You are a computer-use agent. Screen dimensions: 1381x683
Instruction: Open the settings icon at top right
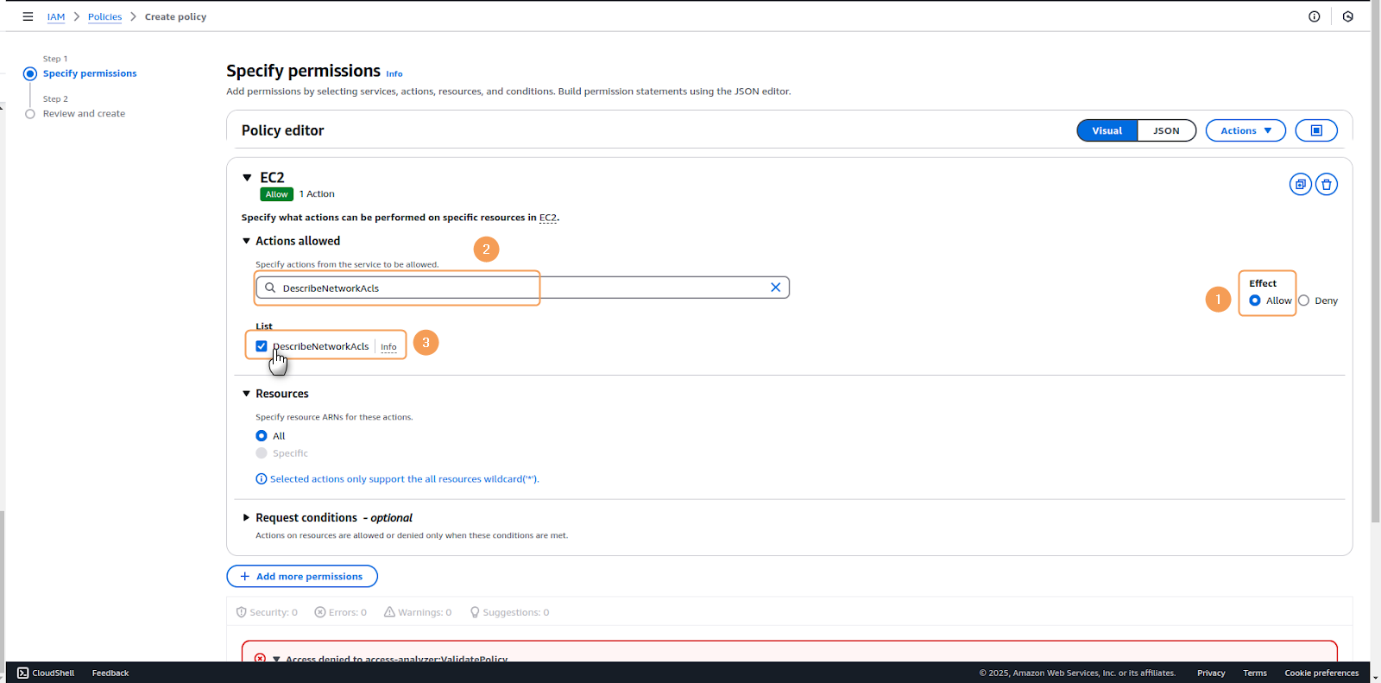[1347, 16]
